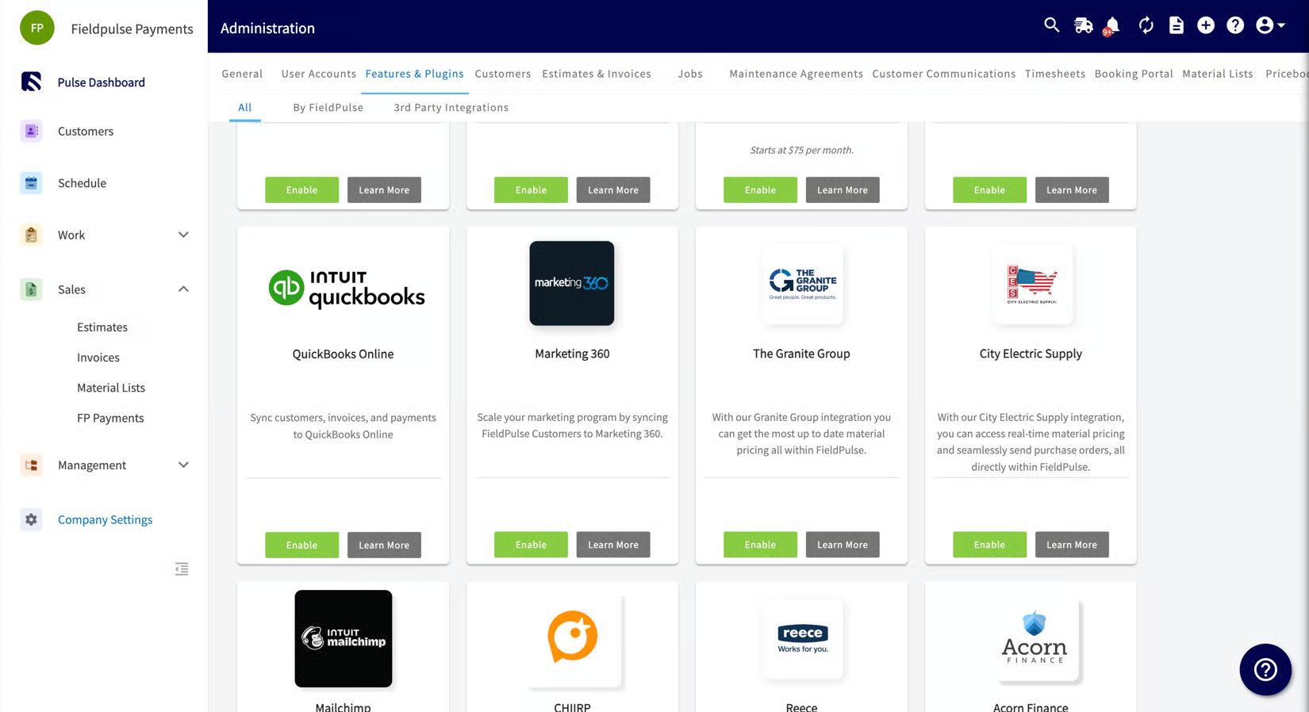Open the Booking Portal tab
Viewport: 1309px width, 712px height.
tap(1133, 74)
